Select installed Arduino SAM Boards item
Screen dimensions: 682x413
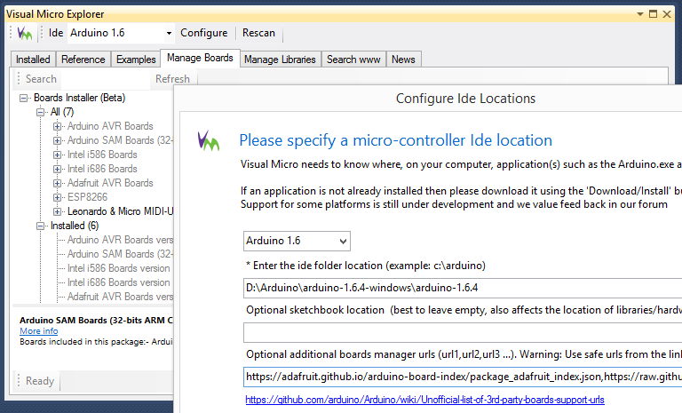[120, 254]
